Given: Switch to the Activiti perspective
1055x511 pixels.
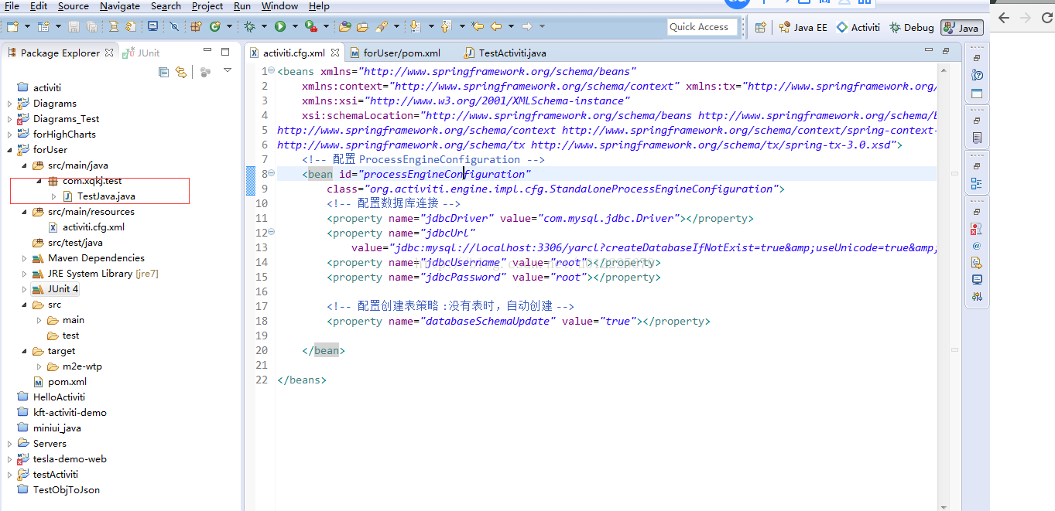Looking at the screenshot, I should tap(858, 27).
